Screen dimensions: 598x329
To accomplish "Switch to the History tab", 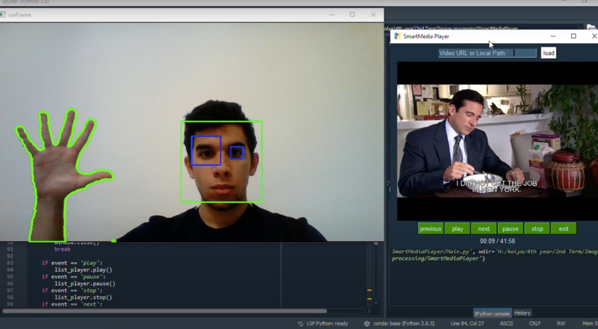I will pos(522,313).
